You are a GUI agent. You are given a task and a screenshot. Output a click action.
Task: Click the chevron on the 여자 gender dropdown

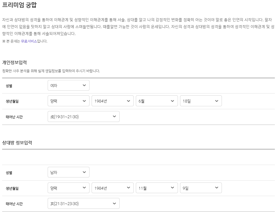point(84,85)
